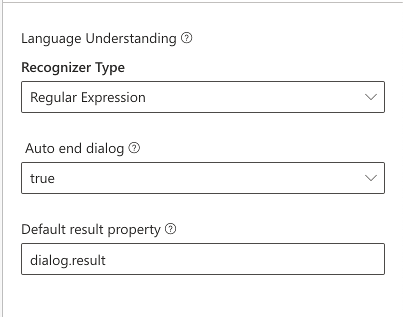Screen dimensions: 403x317
Task: Click the Language Understanding help icon
Action: [x=186, y=38]
